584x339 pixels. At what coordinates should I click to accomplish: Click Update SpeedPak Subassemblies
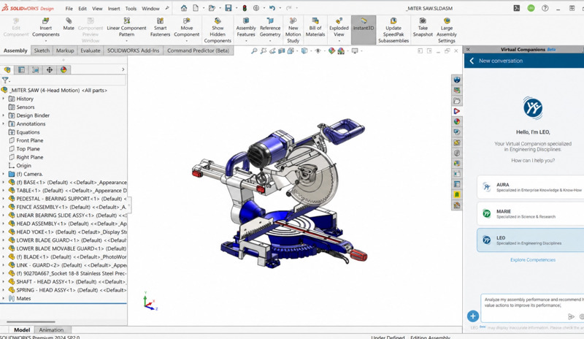point(393,30)
